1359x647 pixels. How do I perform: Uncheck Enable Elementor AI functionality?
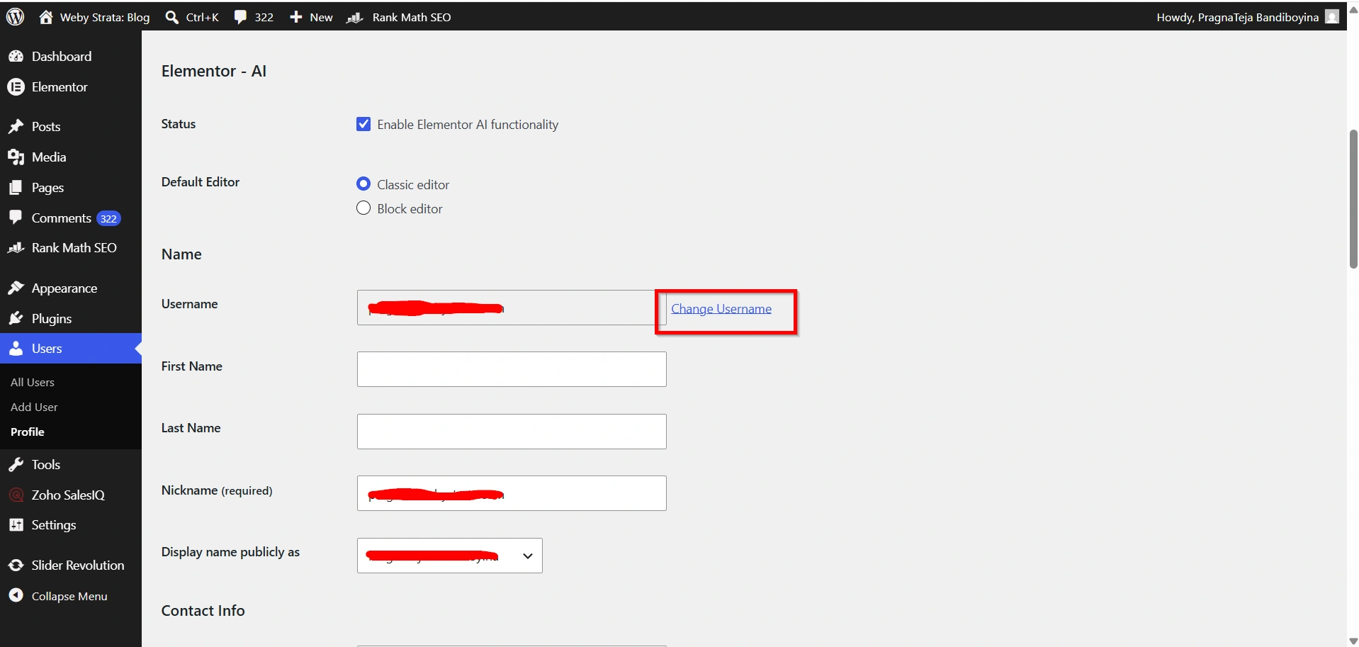pyautogui.click(x=363, y=125)
